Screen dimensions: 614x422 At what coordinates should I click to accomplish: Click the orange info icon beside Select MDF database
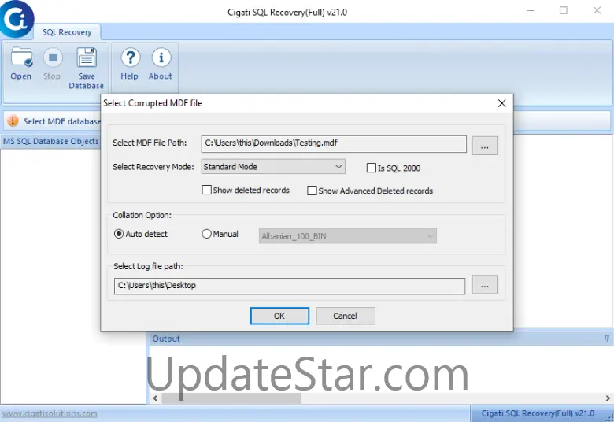pyautogui.click(x=13, y=120)
